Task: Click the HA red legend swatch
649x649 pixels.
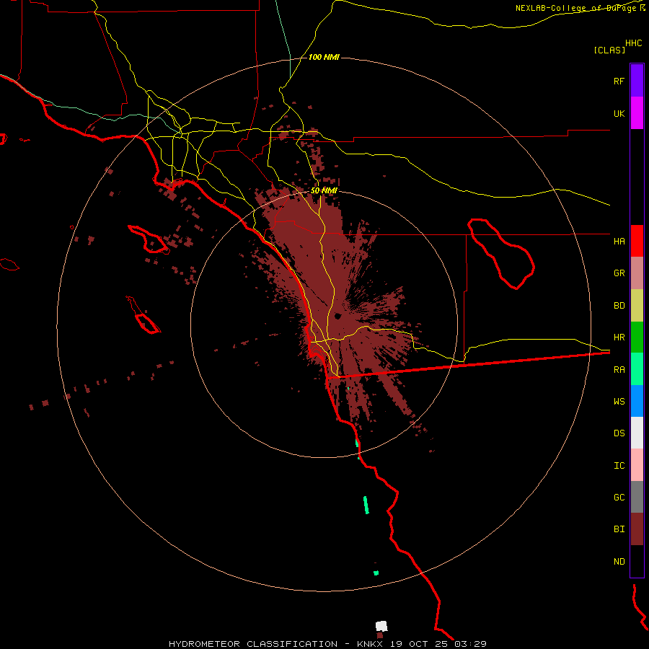Action: point(637,241)
